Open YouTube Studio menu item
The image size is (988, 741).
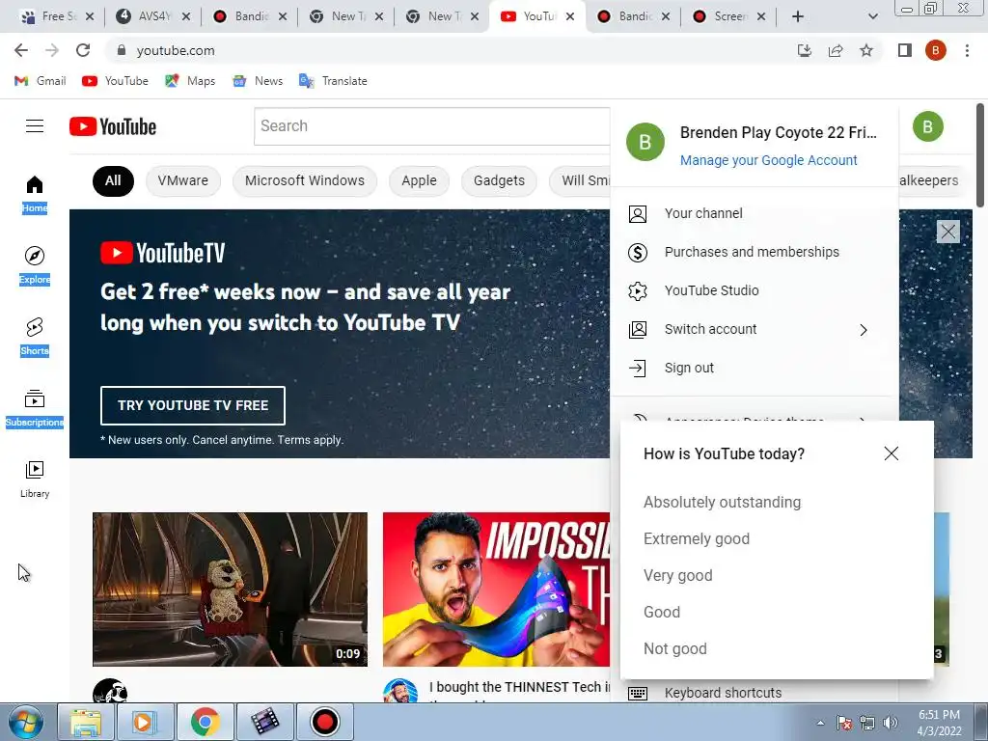tap(755, 290)
